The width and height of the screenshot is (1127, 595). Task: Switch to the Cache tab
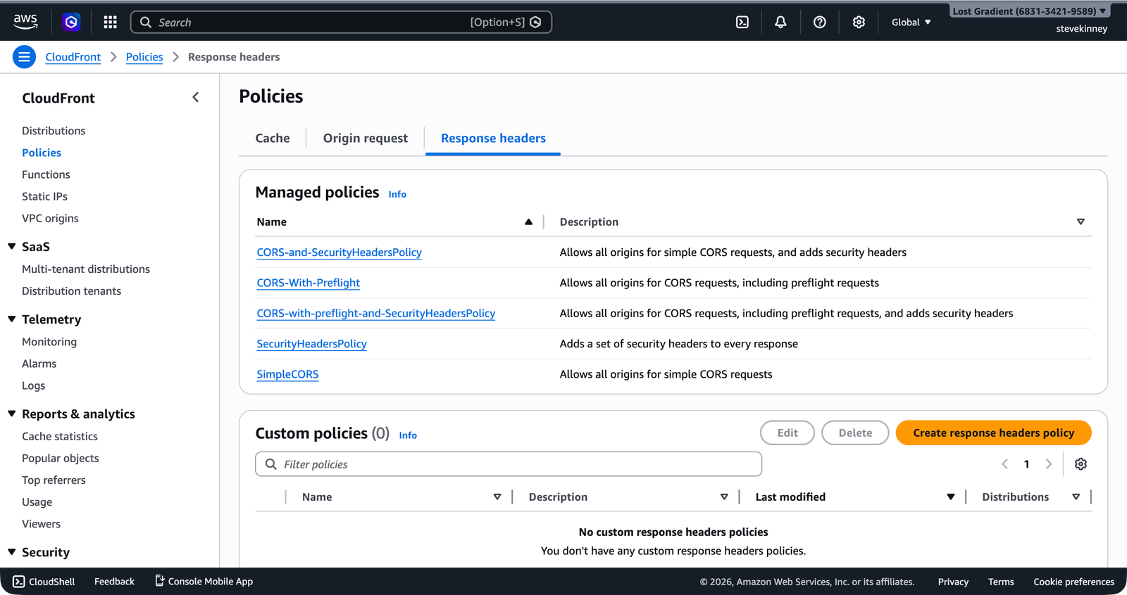pos(273,139)
